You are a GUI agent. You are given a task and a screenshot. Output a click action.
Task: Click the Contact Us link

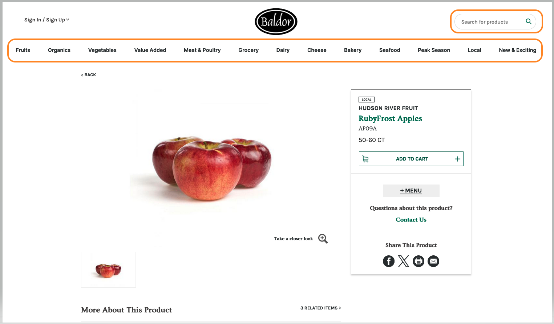(411, 220)
